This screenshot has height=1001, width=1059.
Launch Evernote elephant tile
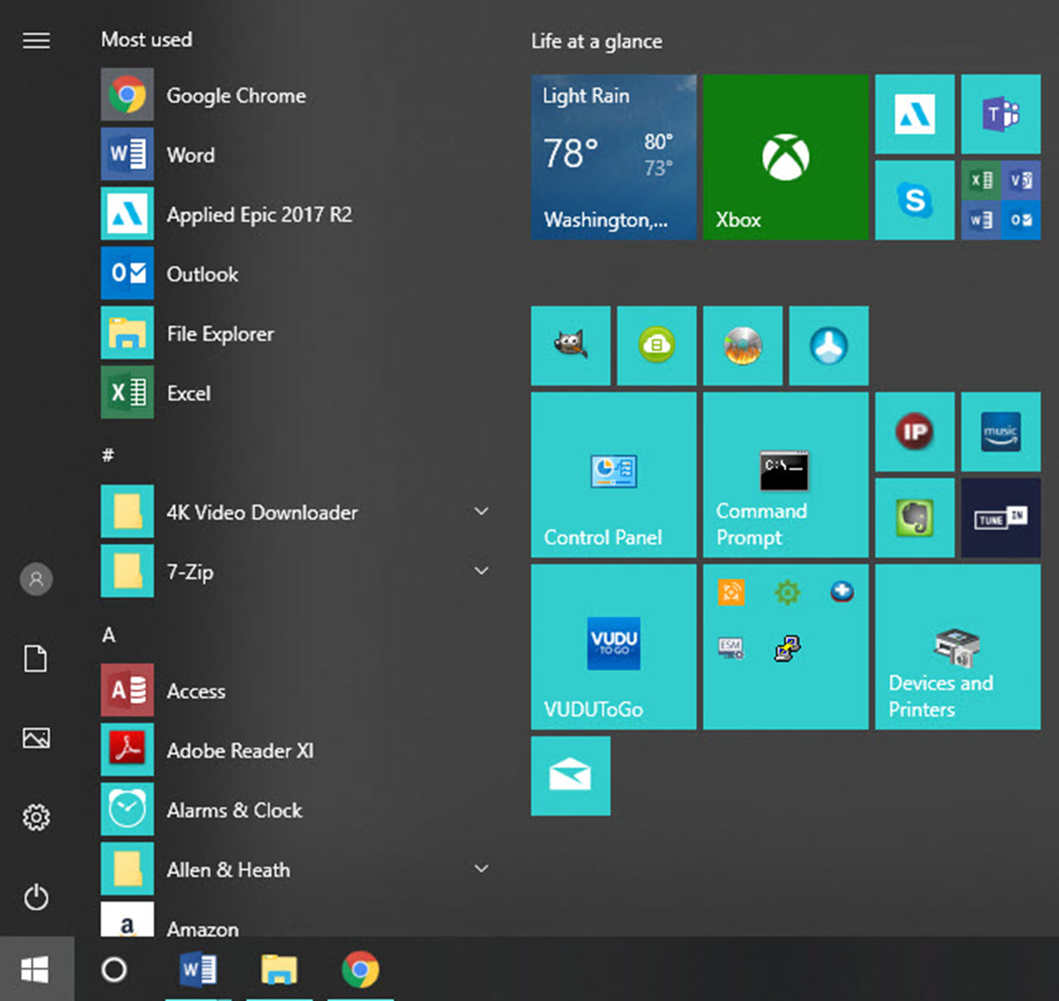[x=914, y=517]
